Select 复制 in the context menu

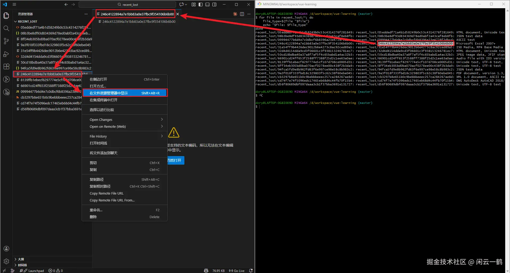(125, 170)
